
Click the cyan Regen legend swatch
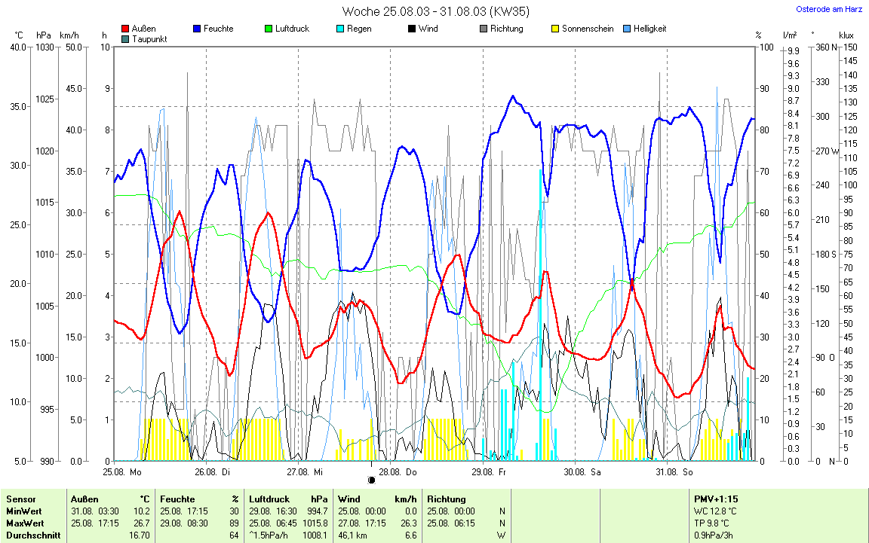pos(340,29)
